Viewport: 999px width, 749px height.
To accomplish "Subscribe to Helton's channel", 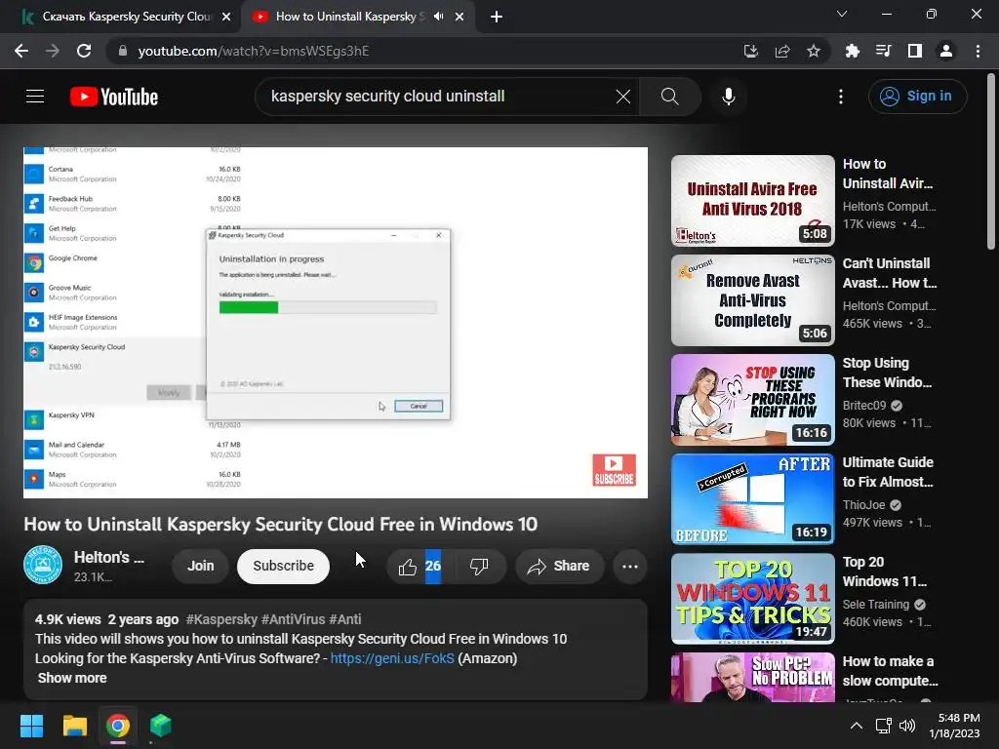I will click(x=284, y=566).
